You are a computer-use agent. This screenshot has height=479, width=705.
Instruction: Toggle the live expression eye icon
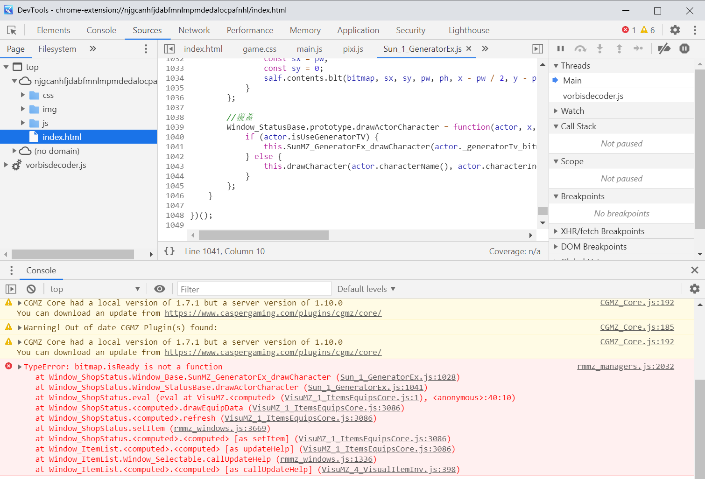click(160, 289)
